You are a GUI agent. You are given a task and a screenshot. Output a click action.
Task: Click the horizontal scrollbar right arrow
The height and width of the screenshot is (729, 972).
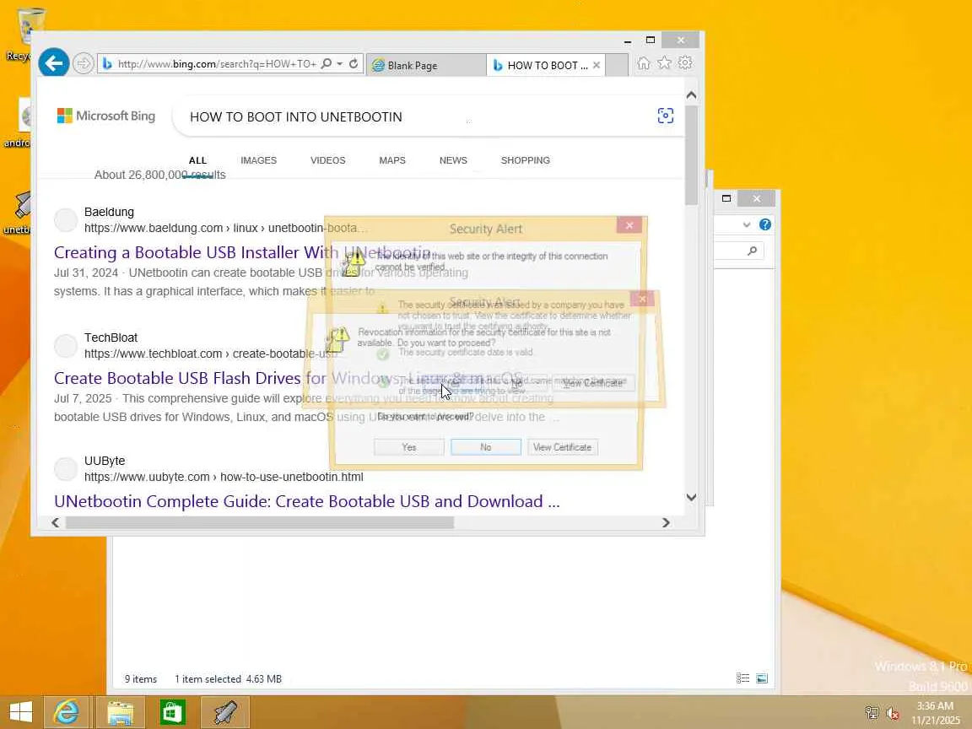[666, 522]
